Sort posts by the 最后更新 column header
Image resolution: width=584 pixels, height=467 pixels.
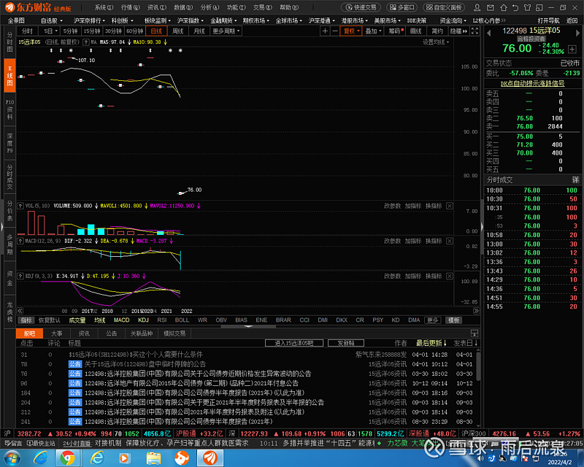(x=431, y=343)
